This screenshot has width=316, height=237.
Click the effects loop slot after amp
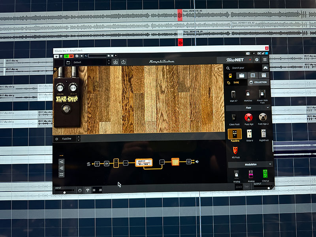pos(162,162)
